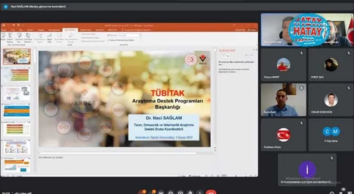Select the Gökhan Altan participant tile
This screenshot has width=354, height=194.
pos(283,135)
